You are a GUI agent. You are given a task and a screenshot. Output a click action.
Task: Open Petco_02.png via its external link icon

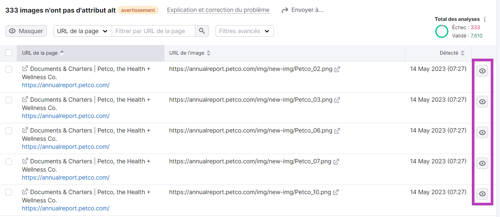(337, 69)
